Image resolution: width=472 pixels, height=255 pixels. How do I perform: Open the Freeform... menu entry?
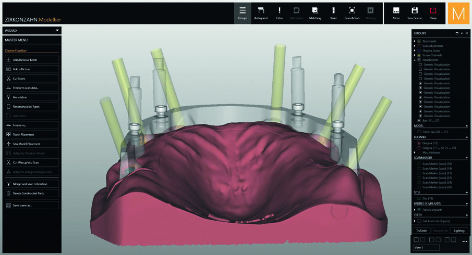(32, 125)
